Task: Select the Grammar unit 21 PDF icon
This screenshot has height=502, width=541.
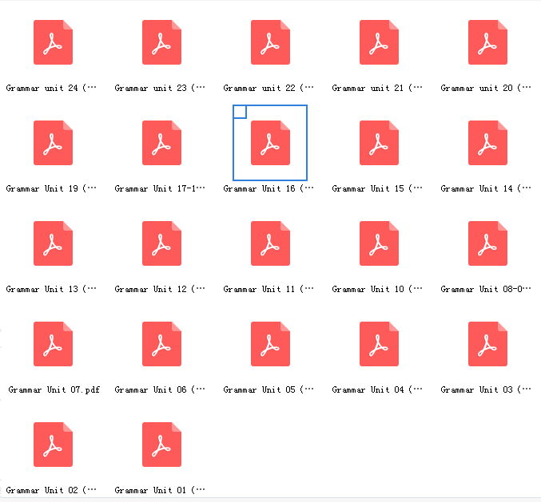Action: pos(380,42)
